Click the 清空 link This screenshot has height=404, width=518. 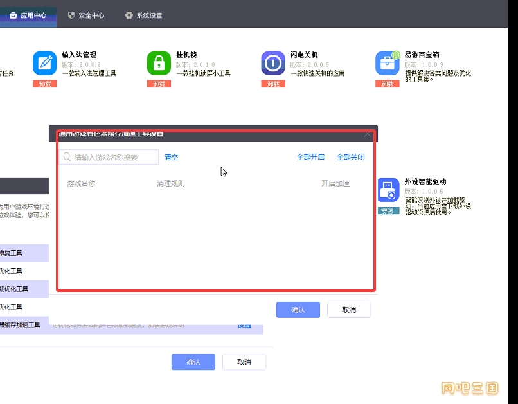(x=171, y=157)
